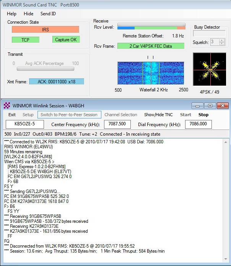Decrease the Squelch with the down arrow
This screenshot has width=231, height=266.
point(222,44)
